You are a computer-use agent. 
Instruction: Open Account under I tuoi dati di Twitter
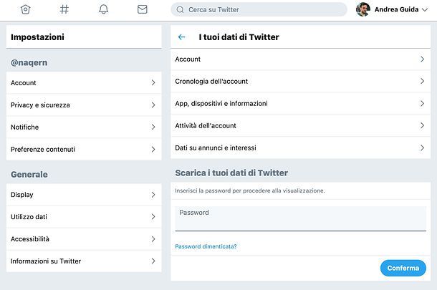pyautogui.click(x=300, y=59)
